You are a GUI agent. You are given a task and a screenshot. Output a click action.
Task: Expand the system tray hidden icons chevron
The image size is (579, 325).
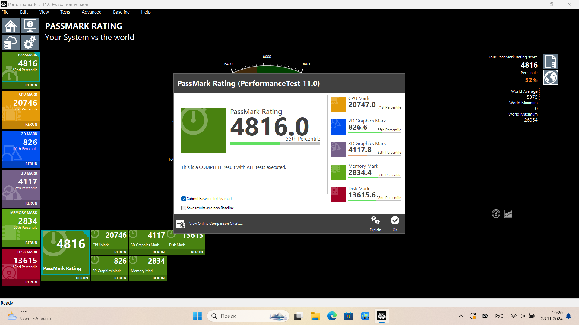coord(460,316)
